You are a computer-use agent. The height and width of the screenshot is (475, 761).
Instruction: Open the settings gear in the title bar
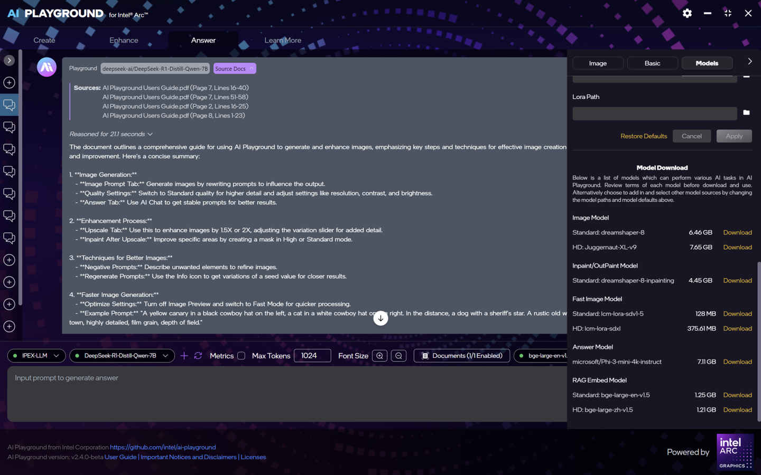tap(687, 13)
